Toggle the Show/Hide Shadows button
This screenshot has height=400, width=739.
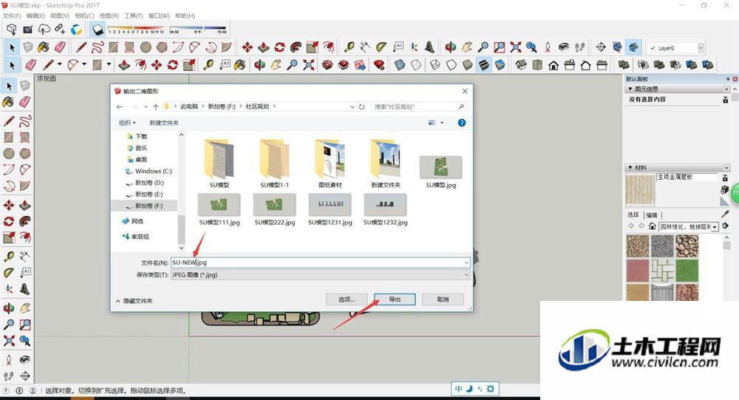pyautogui.click(x=98, y=30)
